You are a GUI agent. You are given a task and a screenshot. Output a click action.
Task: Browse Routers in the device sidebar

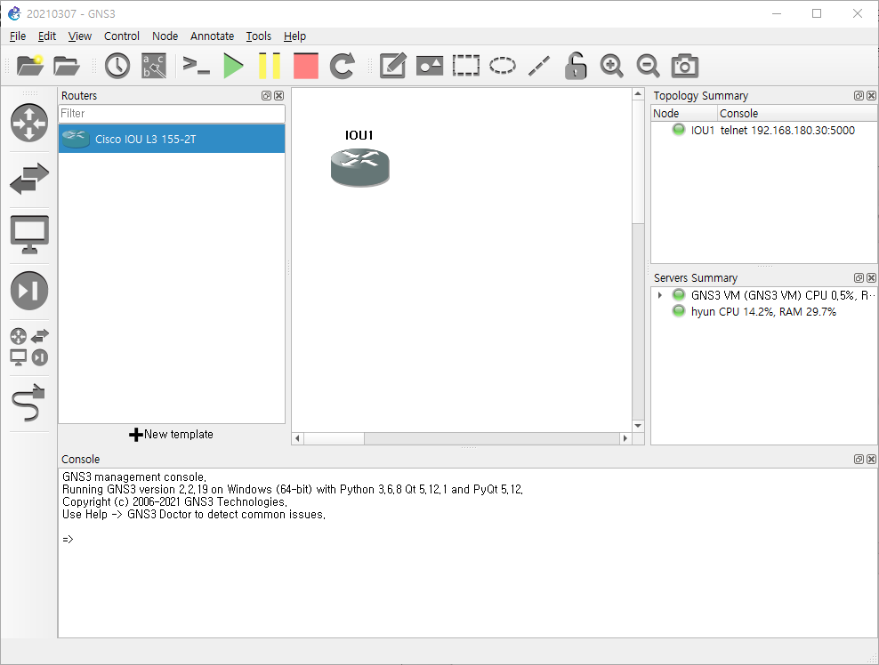(x=29, y=123)
